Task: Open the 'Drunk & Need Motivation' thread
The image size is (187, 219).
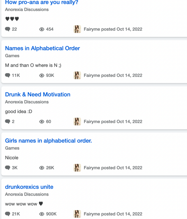Action: (38, 95)
